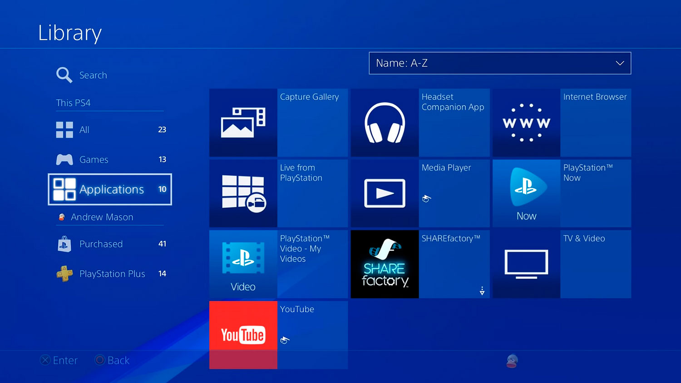This screenshot has width=681, height=383.
Task: Click the This PS4 section header
Action: point(73,103)
